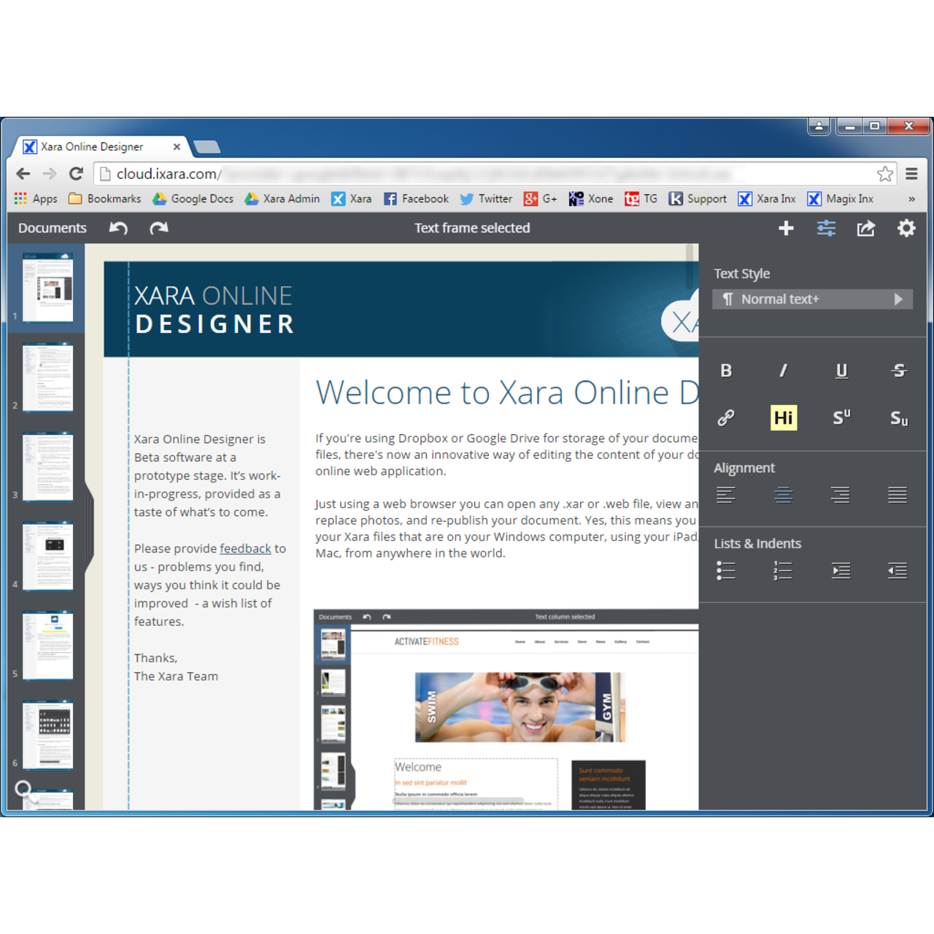Click the Undo arrow
The width and height of the screenshot is (934, 934).
118,228
